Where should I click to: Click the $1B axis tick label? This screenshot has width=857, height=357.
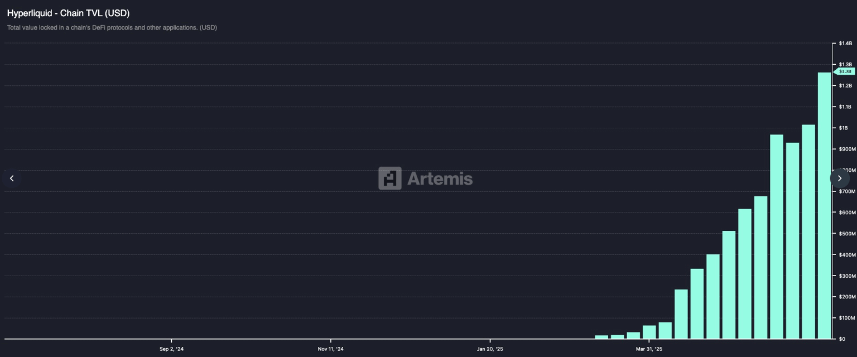point(844,127)
